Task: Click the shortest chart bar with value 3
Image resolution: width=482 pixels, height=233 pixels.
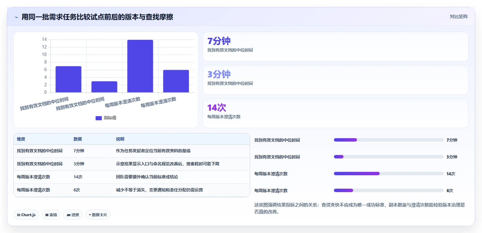Action: pyautogui.click(x=104, y=87)
